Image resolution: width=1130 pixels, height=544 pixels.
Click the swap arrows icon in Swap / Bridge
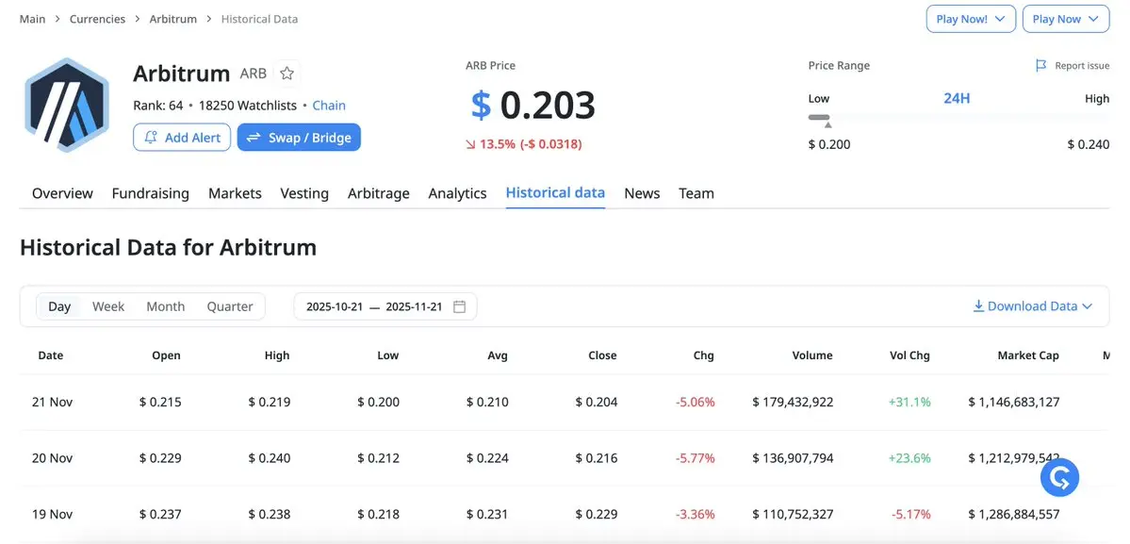coord(254,138)
